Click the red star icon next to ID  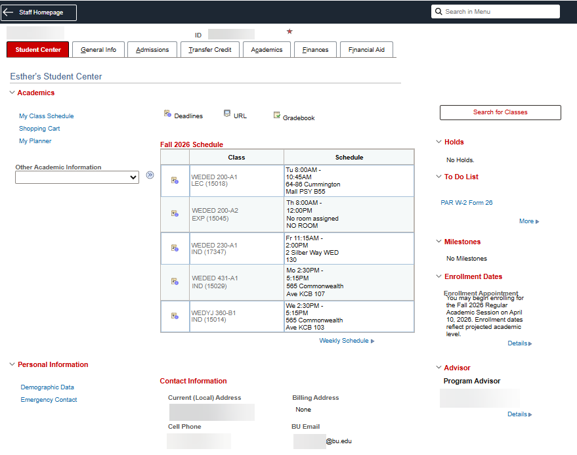pyautogui.click(x=289, y=32)
